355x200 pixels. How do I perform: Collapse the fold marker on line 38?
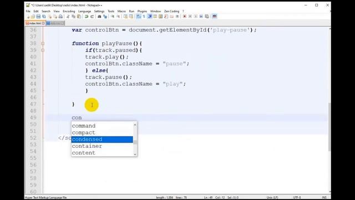[43, 43]
